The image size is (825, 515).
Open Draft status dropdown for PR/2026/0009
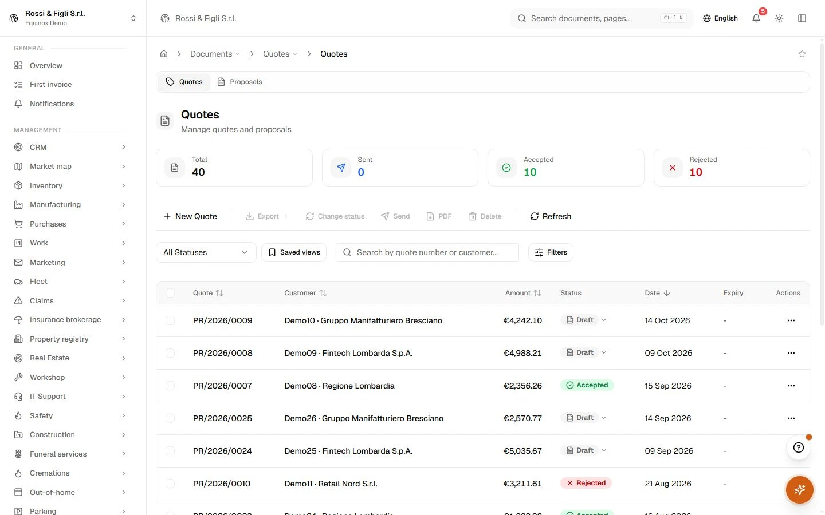(x=585, y=320)
